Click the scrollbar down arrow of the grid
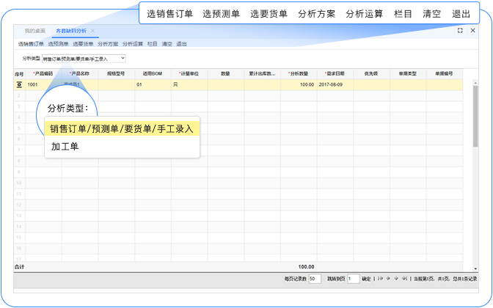493x308 pixels. 475,268
